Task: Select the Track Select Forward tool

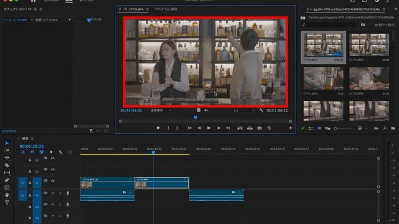Action: point(7,150)
